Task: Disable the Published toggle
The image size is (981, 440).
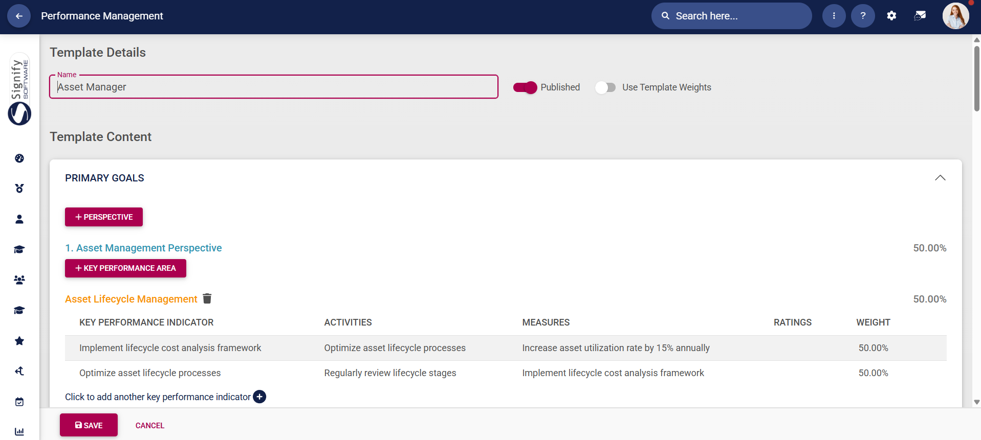Action: pyautogui.click(x=525, y=87)
